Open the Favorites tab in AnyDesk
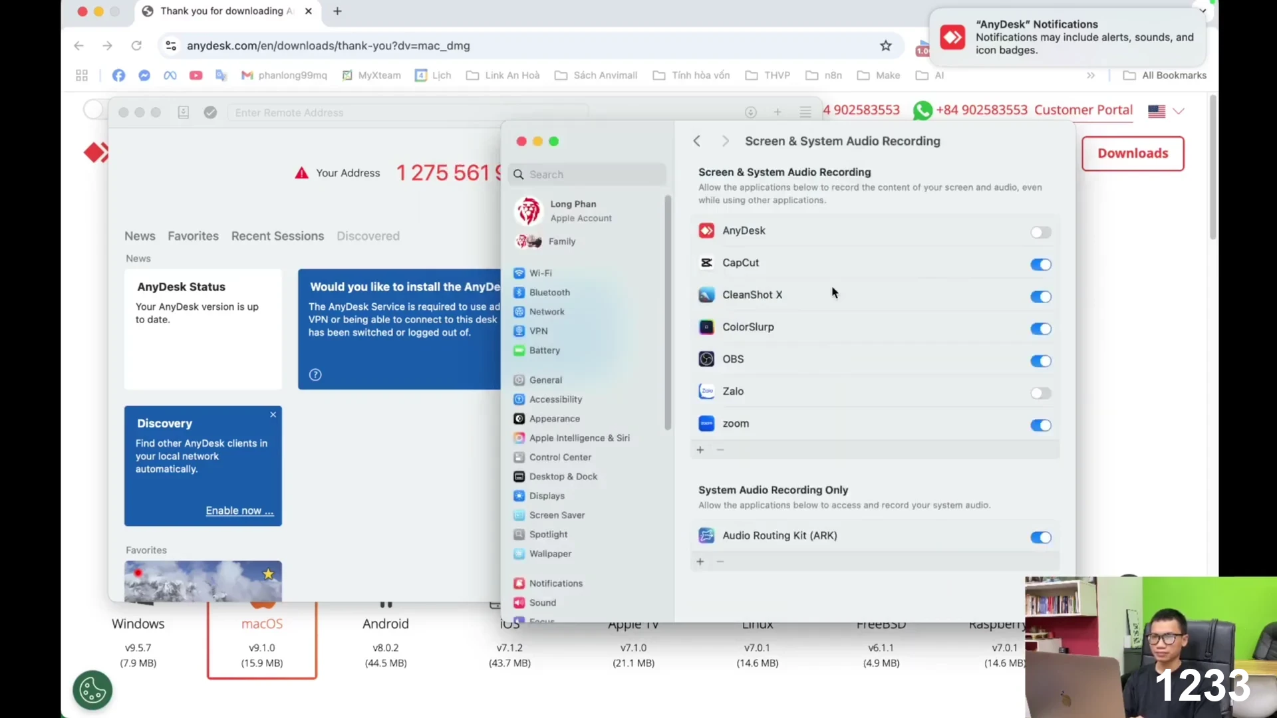The image size is (1277, 718). pyautogui.click(x=193, y=236)
